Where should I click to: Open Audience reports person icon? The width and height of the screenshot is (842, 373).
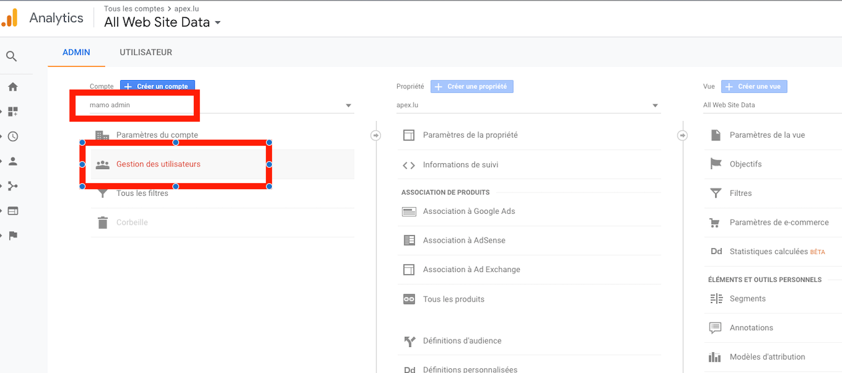[x=13, y=161]
